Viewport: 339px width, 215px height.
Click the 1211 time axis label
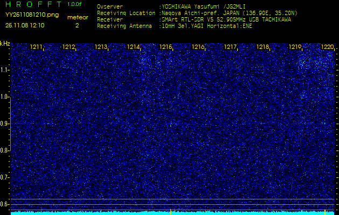point(37,47)
